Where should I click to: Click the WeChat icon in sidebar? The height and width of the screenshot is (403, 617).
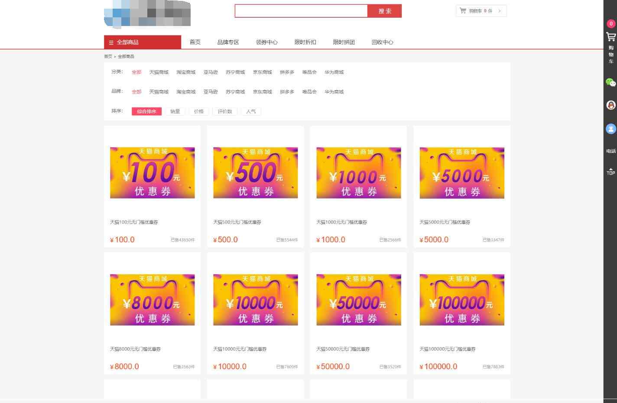[611, 82]
